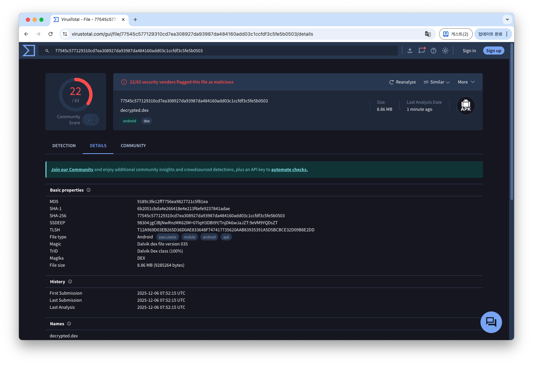This screenshot has height=365, width=533.
Task: Click the History section info icon
Action: point(70,282)
